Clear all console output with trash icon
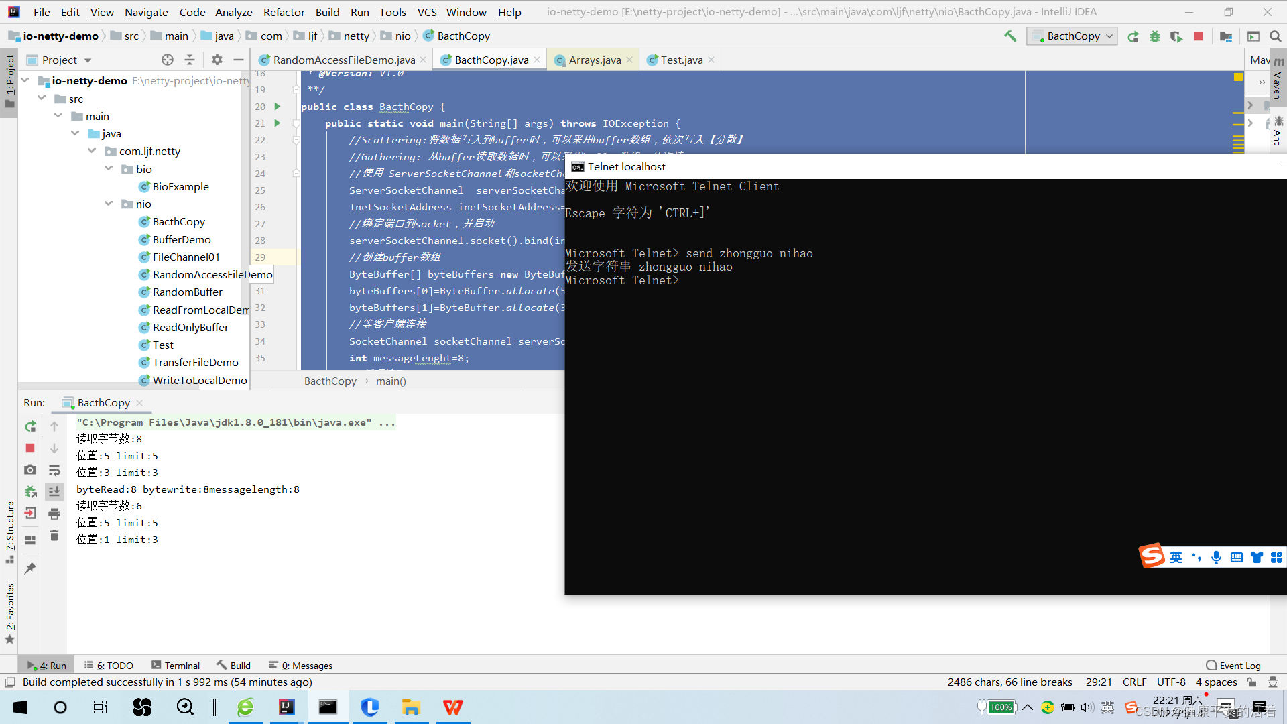1287x724 pixels. tap(54, 536)
